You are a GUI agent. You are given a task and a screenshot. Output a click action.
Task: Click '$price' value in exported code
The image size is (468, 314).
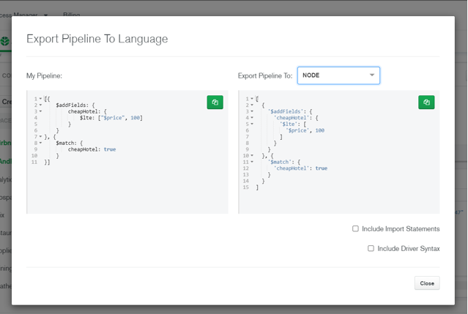[x=297, y=130]
